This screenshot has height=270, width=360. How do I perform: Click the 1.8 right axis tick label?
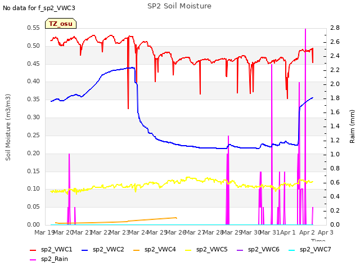(335, 98)
